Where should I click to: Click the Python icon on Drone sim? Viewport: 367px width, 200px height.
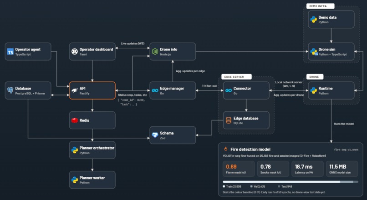pos(313,52)
